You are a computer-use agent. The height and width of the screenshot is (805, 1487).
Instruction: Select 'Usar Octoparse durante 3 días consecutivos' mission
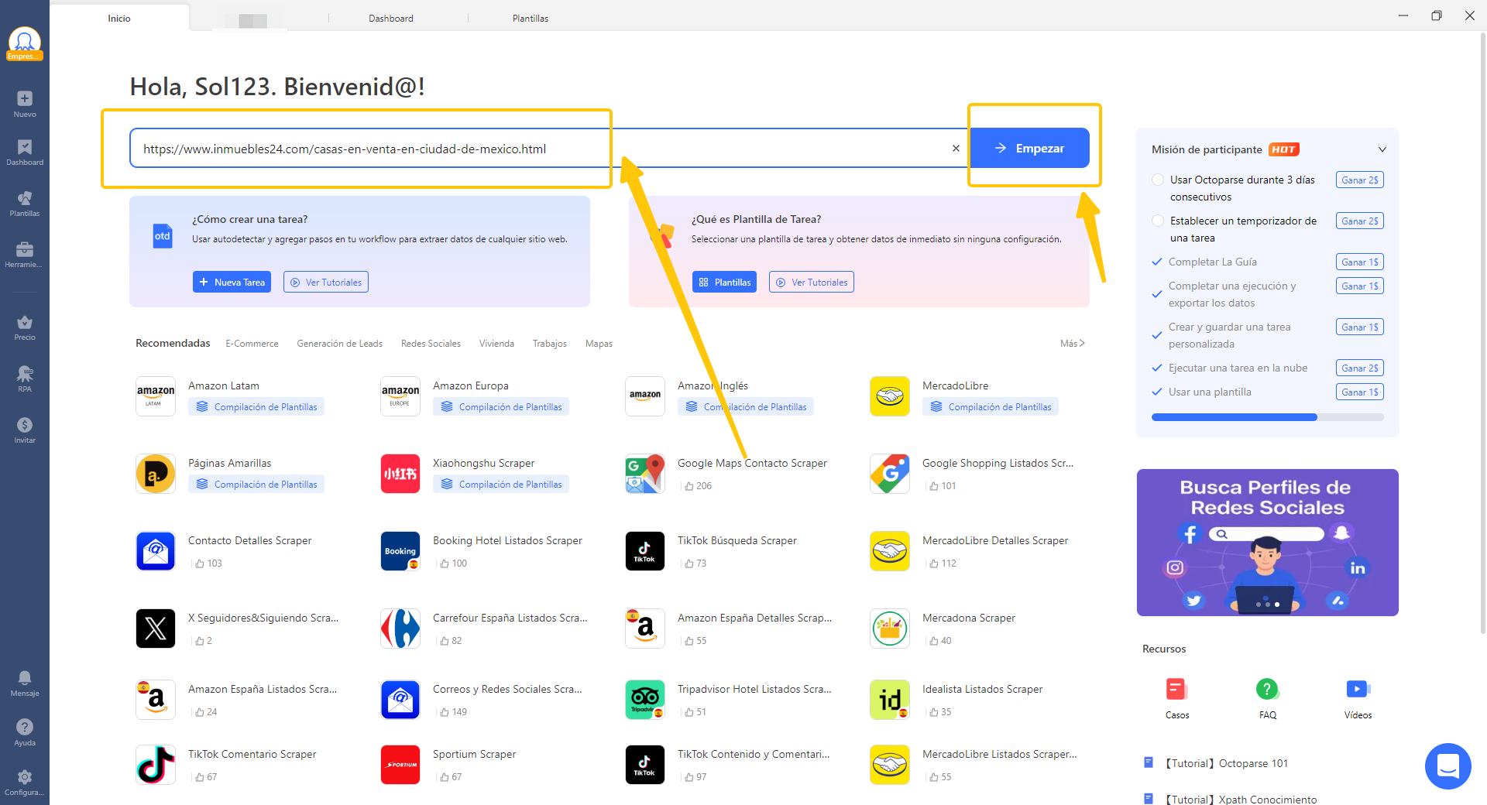click(x=1158, y=179)
